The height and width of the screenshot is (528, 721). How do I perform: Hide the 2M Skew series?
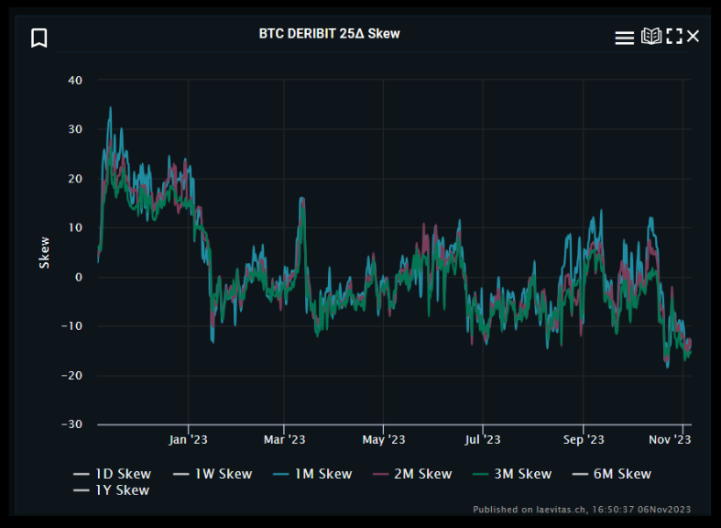pyautogui.click(x=412, y=474)
